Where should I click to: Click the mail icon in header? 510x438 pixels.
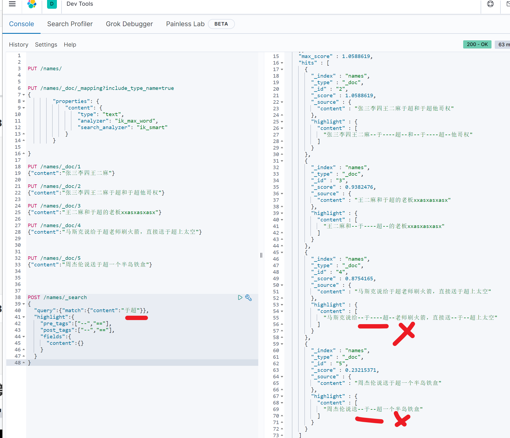click(507, 4)
